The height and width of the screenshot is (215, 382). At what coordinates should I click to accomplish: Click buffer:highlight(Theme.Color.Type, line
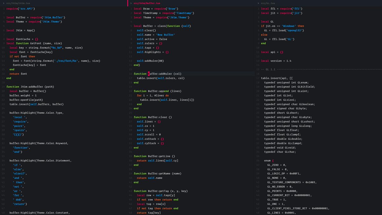[37, 113]
